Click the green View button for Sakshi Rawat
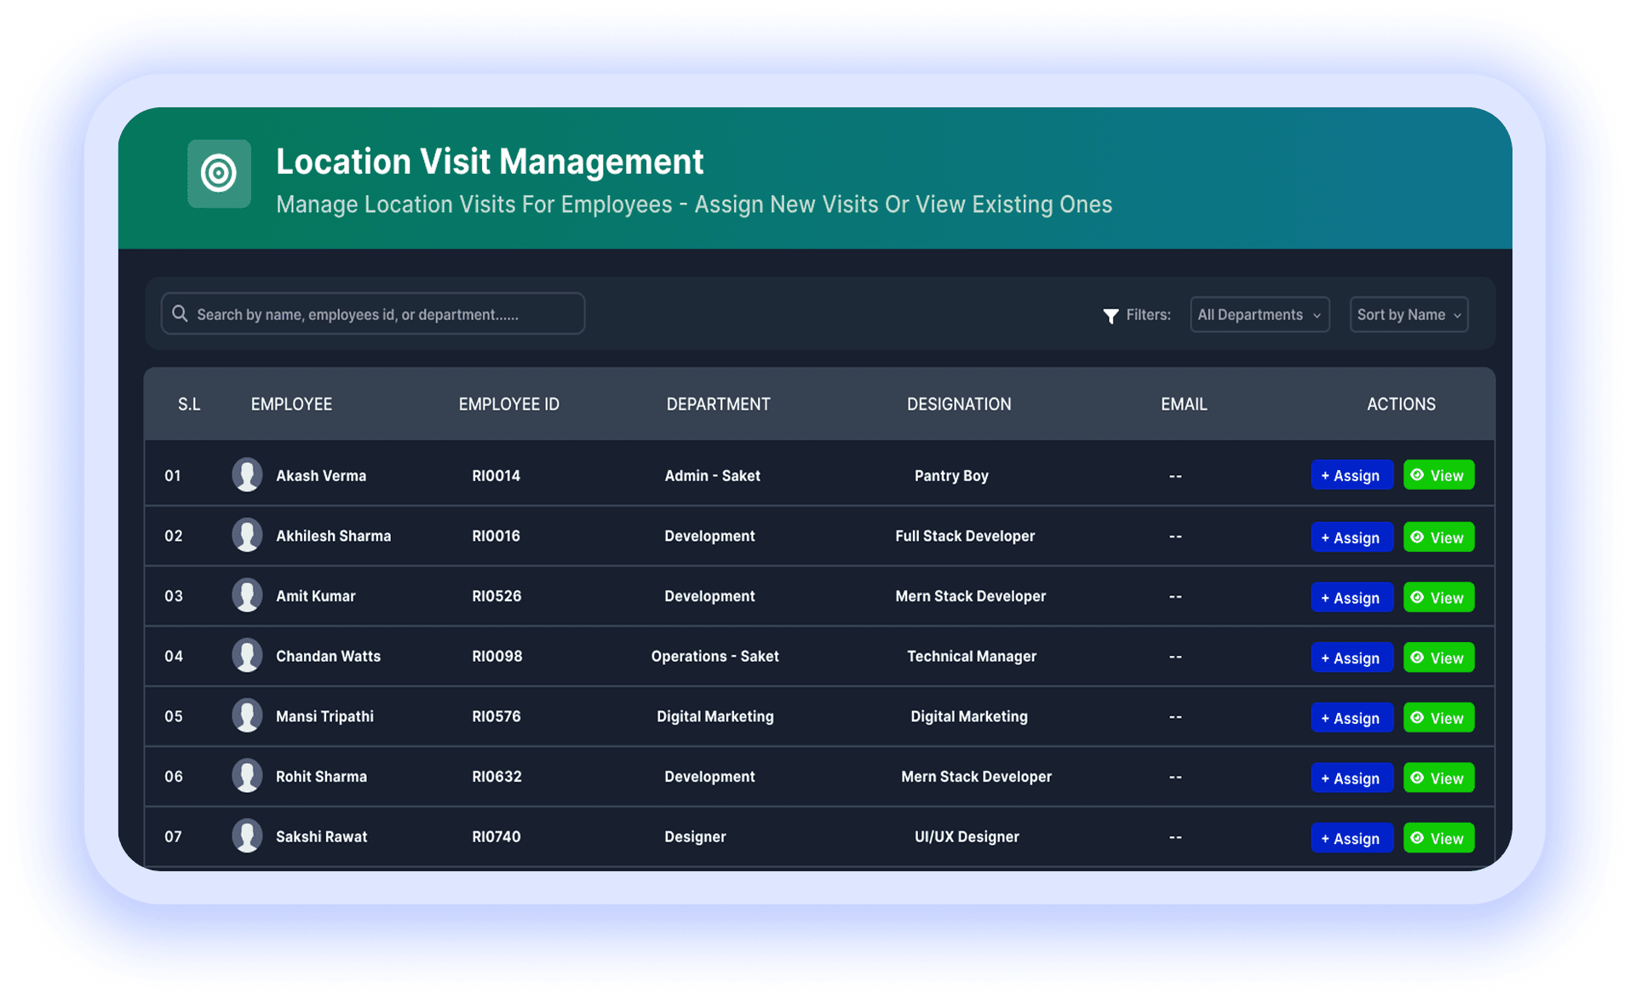 click(x=1438, y=837)
